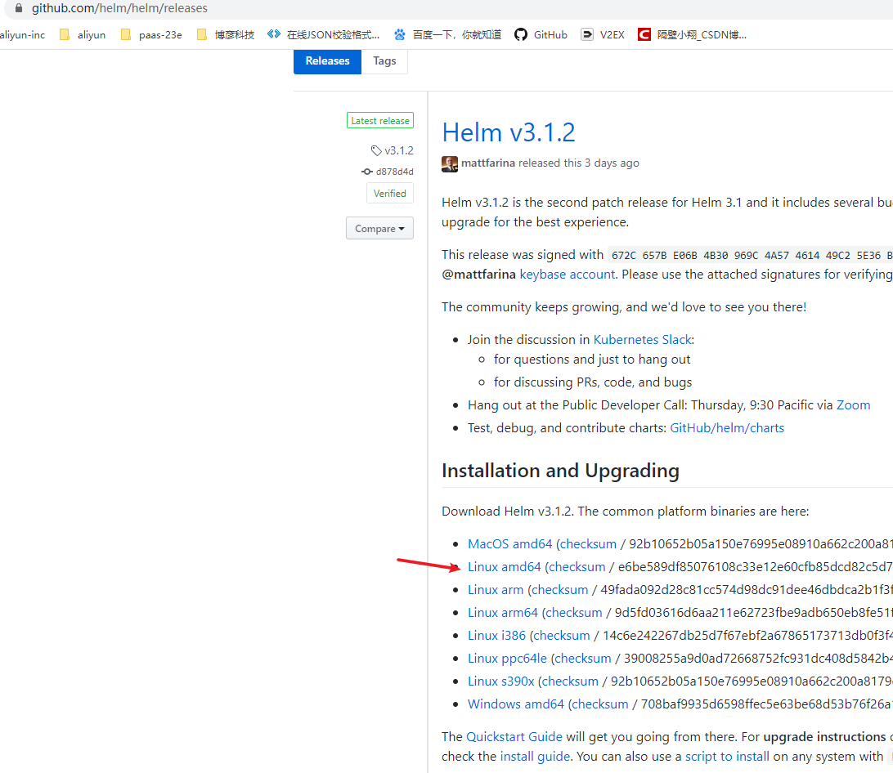893x773 pixels.
Task: Click the aliyun-inc bookmark
Action: click(x=22, y=34)
